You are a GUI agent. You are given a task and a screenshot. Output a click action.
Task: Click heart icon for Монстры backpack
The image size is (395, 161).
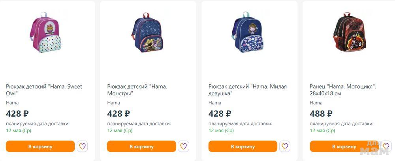[x=183, y=146]
